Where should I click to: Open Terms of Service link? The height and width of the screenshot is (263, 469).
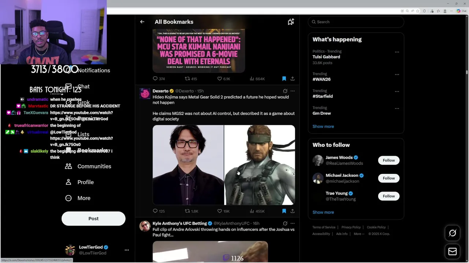pyautogui.click(x=324, y=227)
